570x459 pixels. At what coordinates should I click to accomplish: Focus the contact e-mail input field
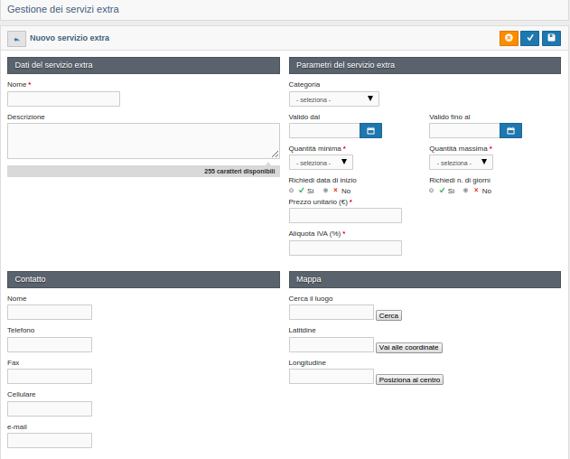tap(50, 441)
